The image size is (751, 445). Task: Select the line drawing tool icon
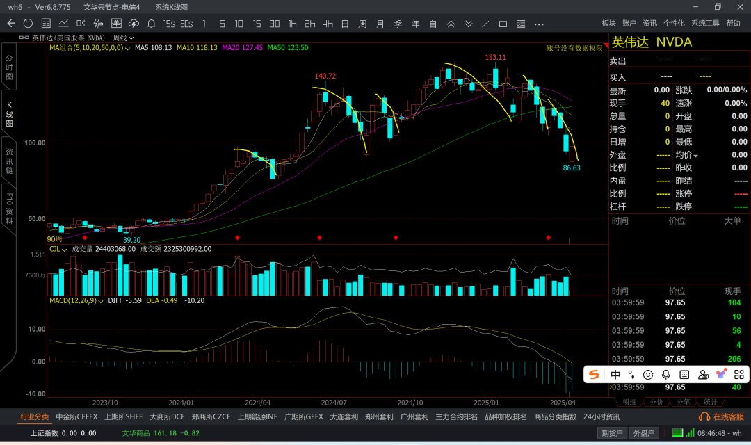[485, 24]
